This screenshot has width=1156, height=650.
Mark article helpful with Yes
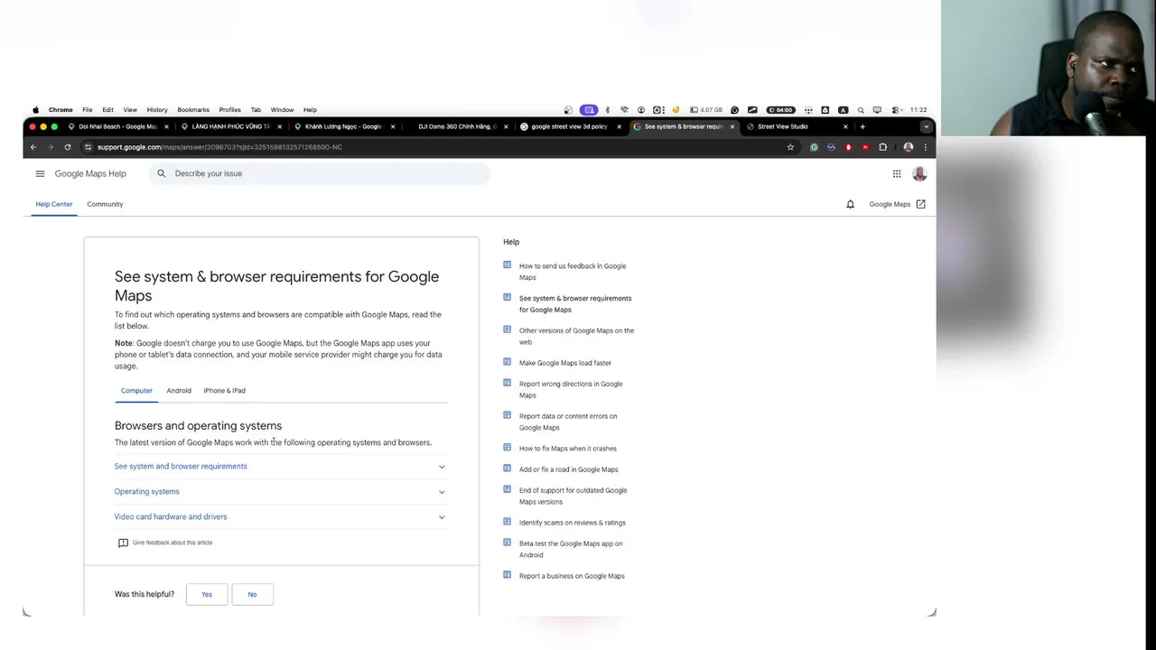(207, 594)
